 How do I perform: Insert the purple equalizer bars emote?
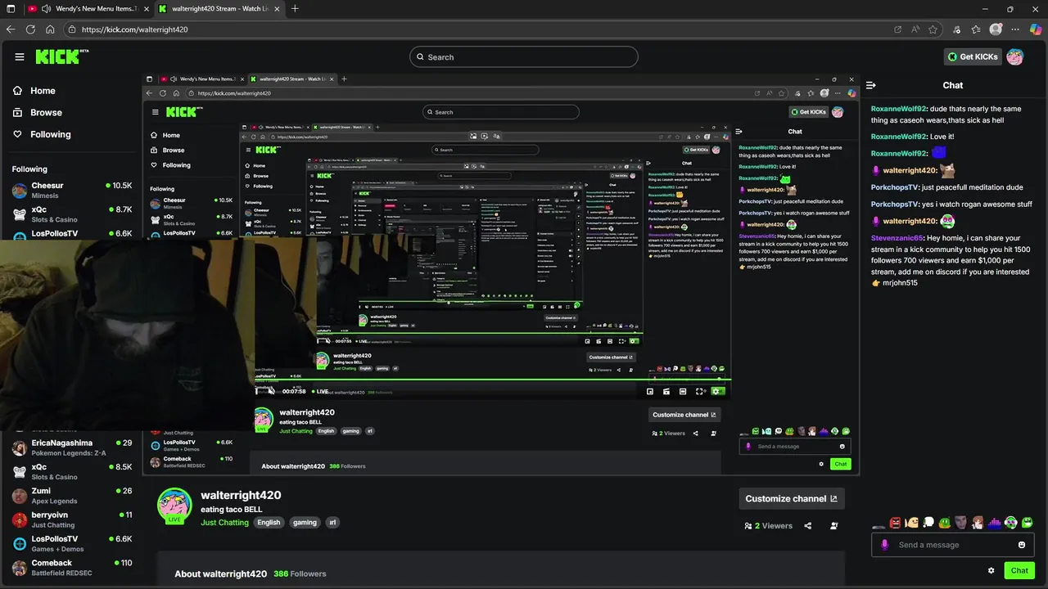[995, 523]
